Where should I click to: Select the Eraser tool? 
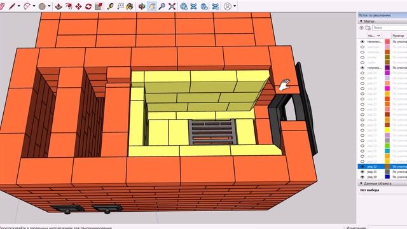(2, 6)
